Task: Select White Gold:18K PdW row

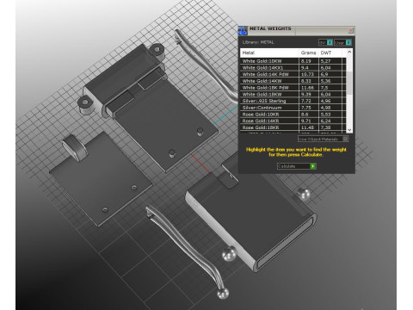Action: click(x=293, y=88)
